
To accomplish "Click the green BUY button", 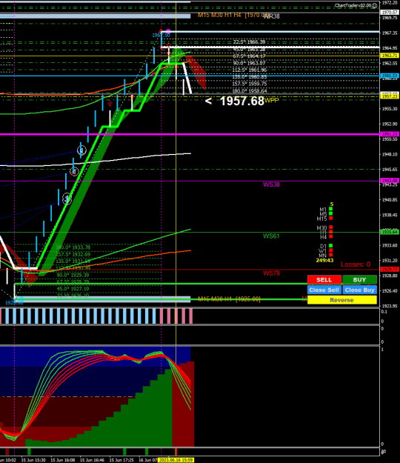I will [359, 279].
